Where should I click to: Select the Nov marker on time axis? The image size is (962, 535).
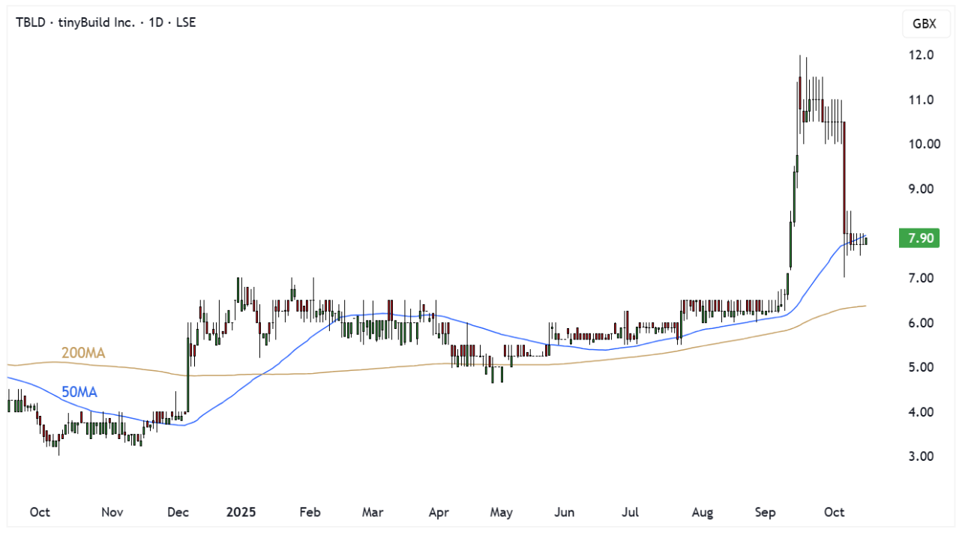112,513
